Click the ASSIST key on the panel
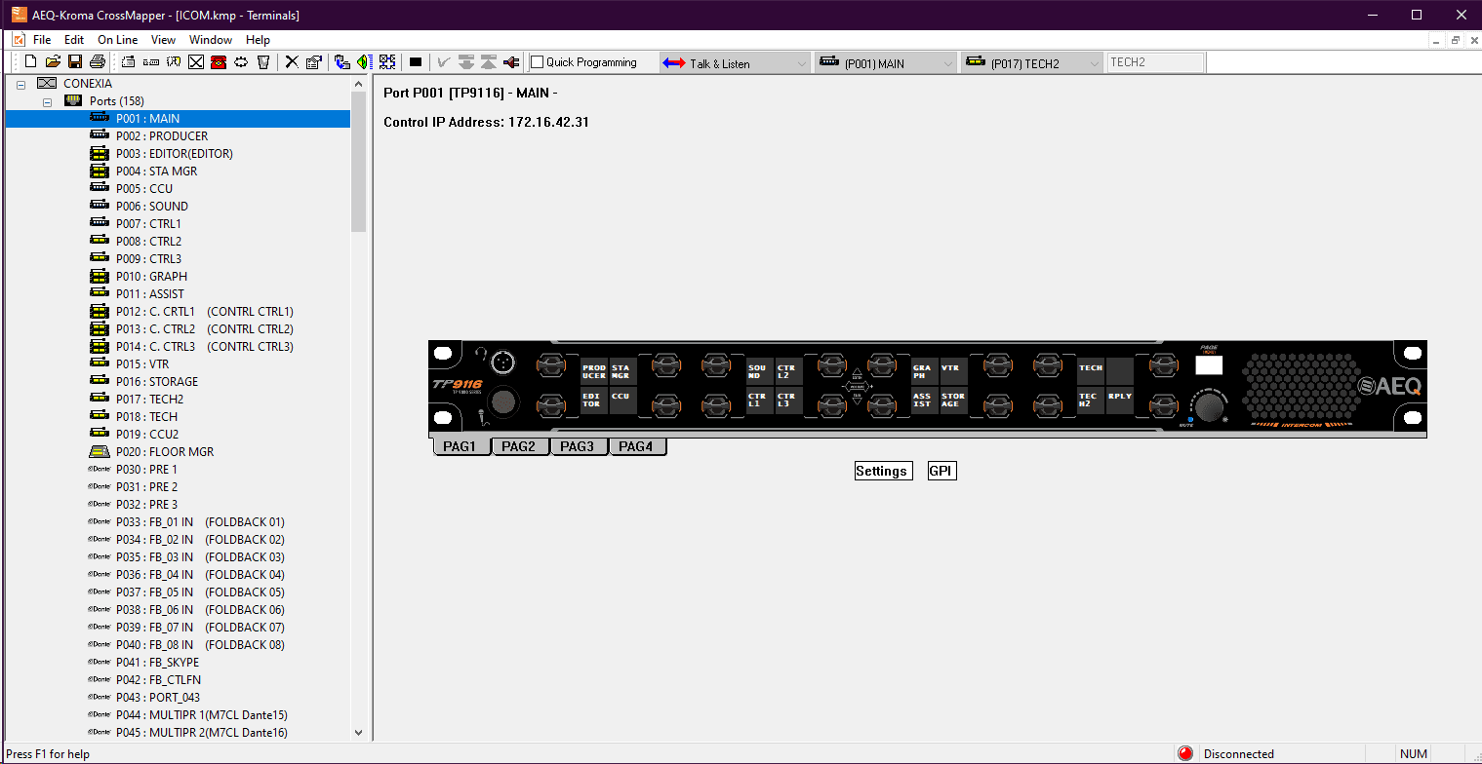The image size is (1482, 764). click(924, 400)
